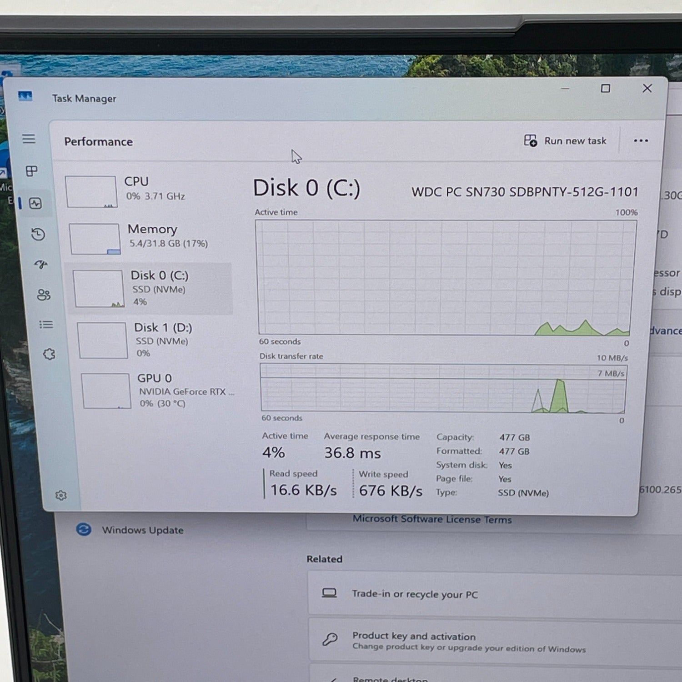The height and width of the screenshot is (682, 682).
Task: Open the Services page icon
Action: pyautogui.click(x=49, y=354)
